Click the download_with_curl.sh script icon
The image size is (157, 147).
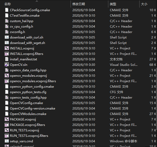[7, 37]
